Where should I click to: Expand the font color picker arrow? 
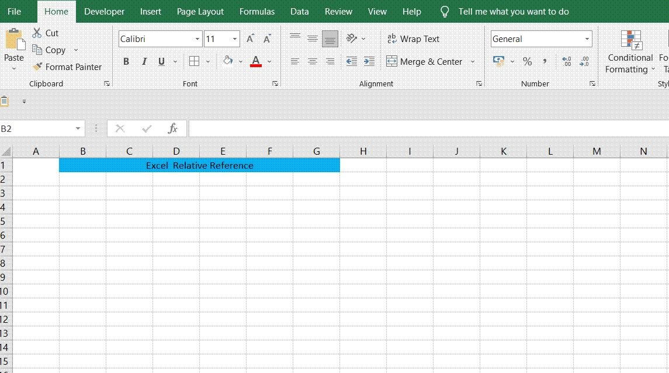click(269, 61)
